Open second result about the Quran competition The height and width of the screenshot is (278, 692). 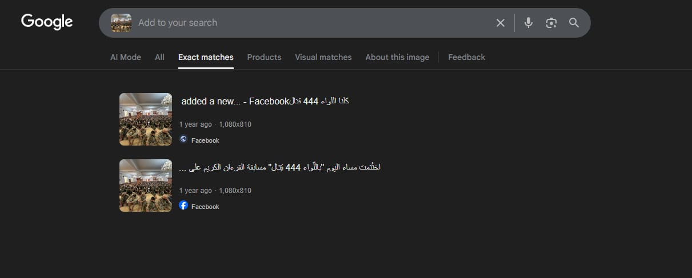(x=279, y=167)
